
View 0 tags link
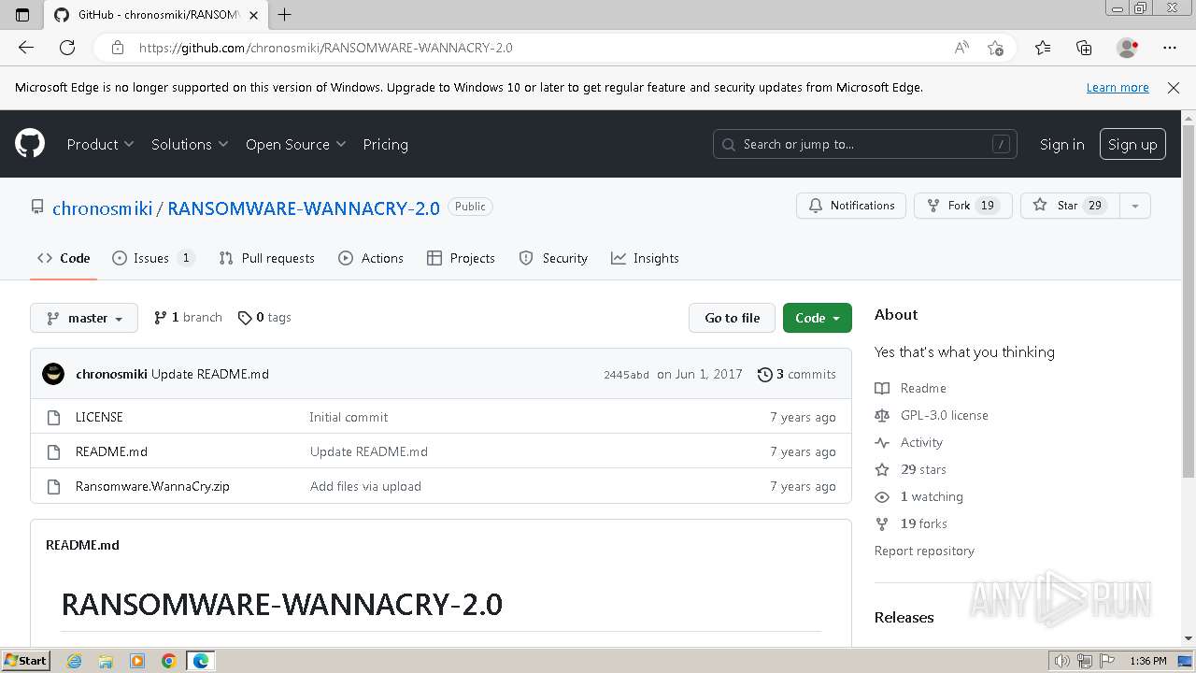pyautogui.click(x=264, y=318)
